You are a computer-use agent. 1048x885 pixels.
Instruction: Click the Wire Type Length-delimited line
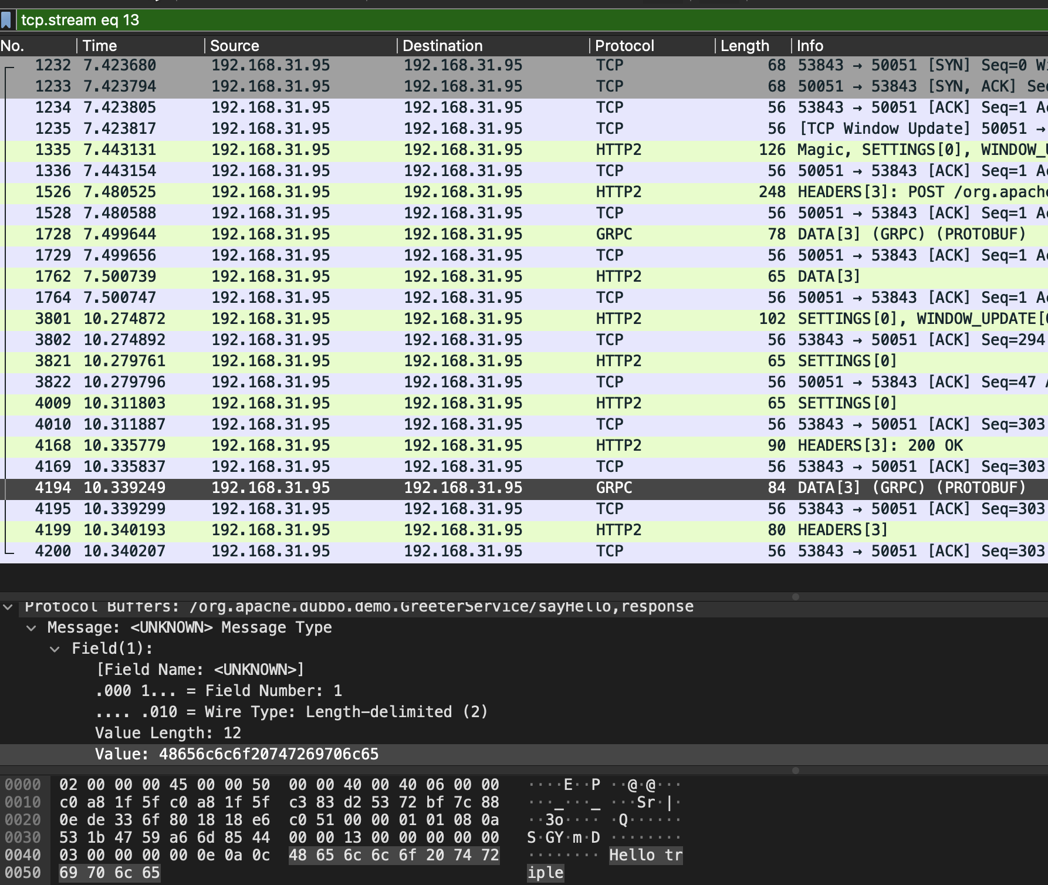click(x=292, y=712)
